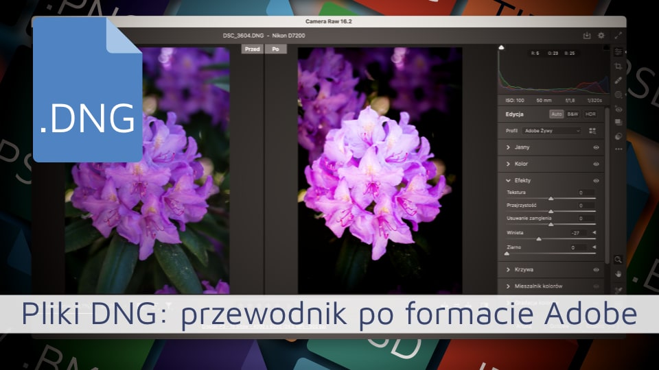Hide the Jasny panel edits with eye icon
The image size is (659, 370).
(x=596, y=148)
